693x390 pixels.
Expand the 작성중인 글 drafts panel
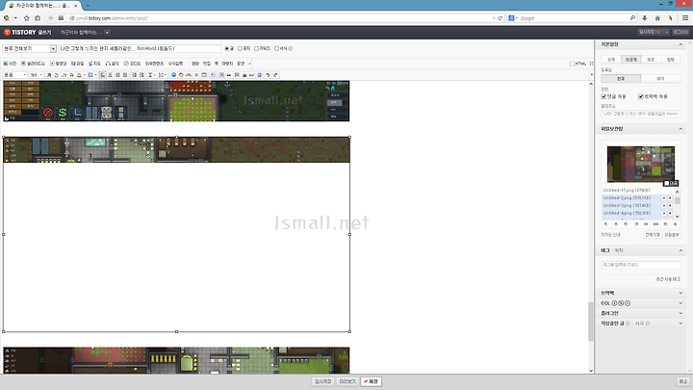tap(680, 324)
